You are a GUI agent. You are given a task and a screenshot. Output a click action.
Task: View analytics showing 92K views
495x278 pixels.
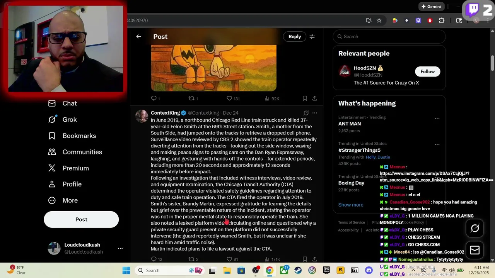coord(272,98)
